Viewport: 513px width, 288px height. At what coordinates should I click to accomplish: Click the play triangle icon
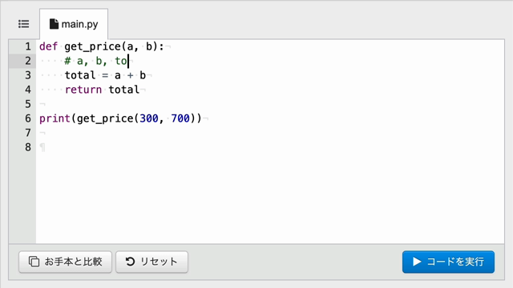(x=417, y=262)
